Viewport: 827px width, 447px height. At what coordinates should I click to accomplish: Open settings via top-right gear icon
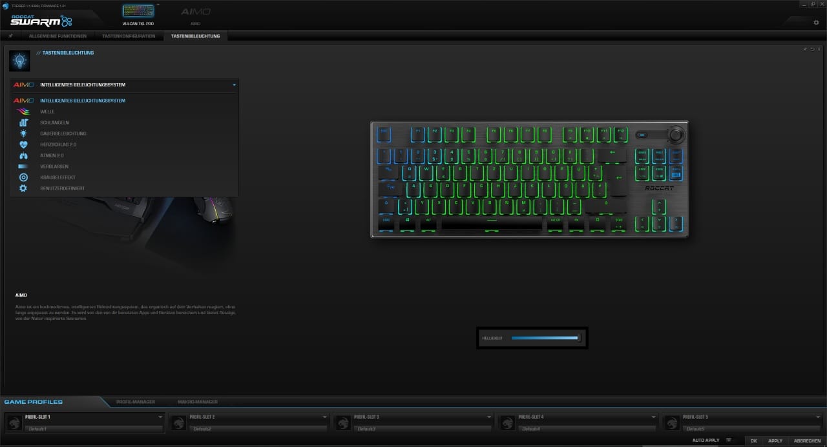816,23
